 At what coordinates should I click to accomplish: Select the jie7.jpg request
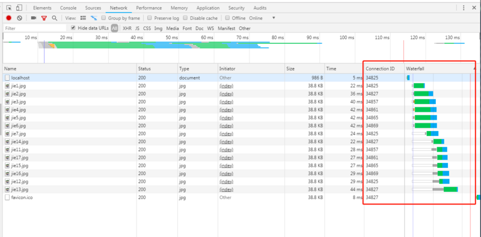click(x=242, y=134)
